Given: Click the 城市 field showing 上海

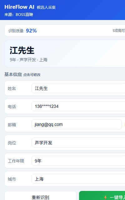Looking at the screenshot, I should coord(78,179).
